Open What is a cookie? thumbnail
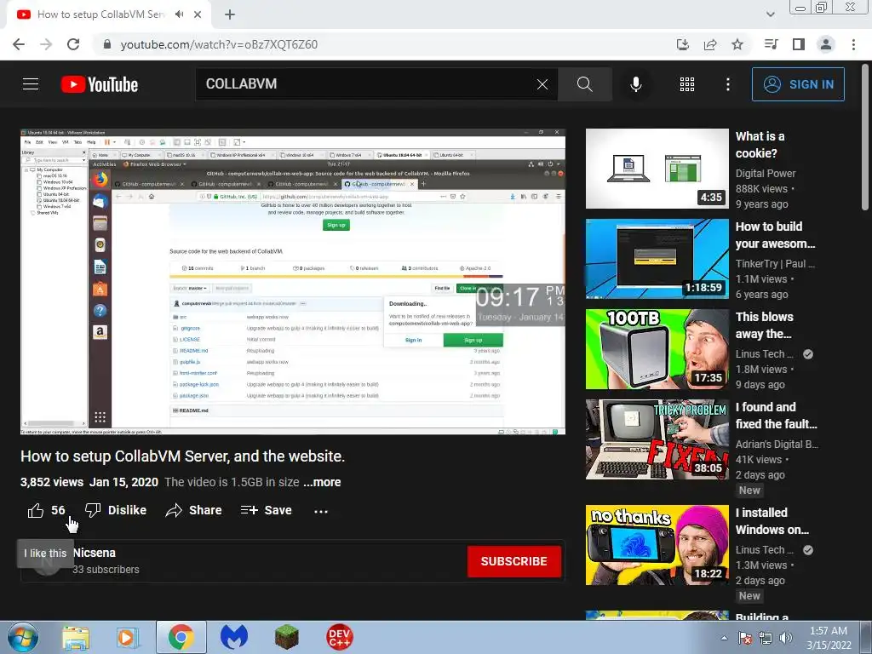This screenshot has height=654, width=872. 657,169
